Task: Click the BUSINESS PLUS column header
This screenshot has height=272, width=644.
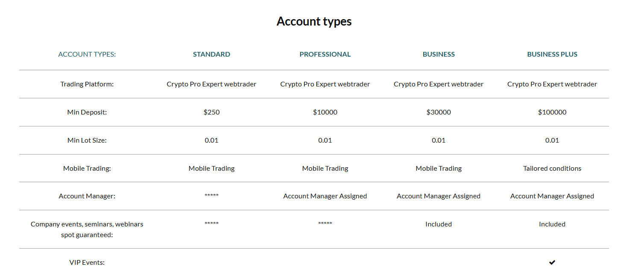Action: pos(552,54)
